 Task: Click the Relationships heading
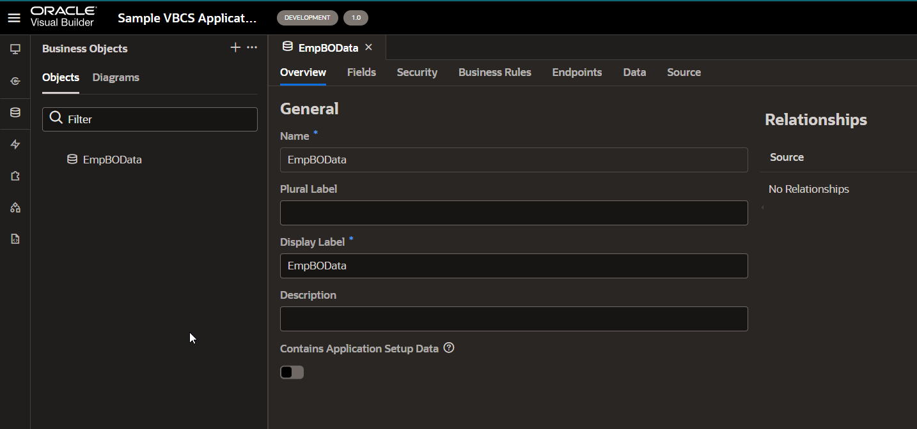tap(816, 119)
